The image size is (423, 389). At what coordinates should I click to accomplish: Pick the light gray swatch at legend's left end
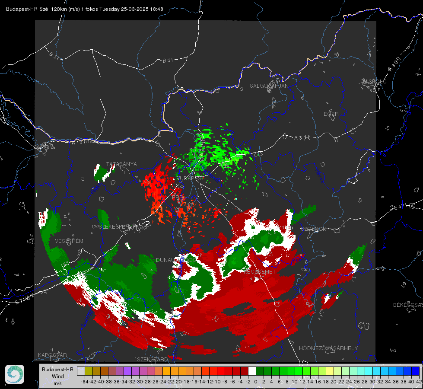click(x=81, y=371)
